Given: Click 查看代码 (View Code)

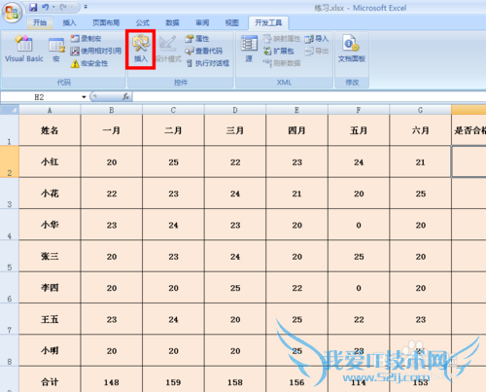Looking at the screenshot, I should coord(204,51).
